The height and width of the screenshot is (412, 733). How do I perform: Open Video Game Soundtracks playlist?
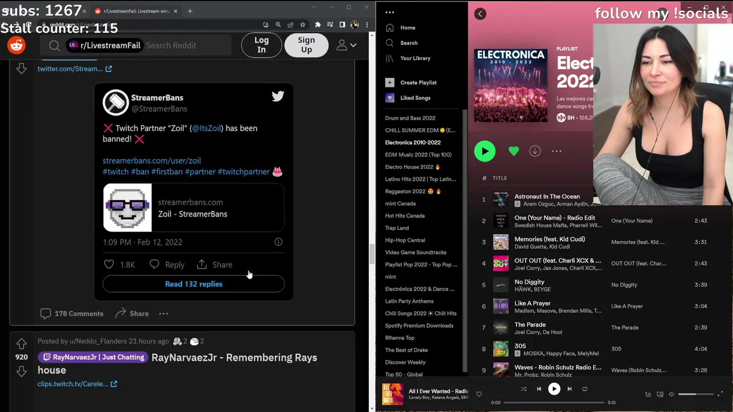coord(416,252)
